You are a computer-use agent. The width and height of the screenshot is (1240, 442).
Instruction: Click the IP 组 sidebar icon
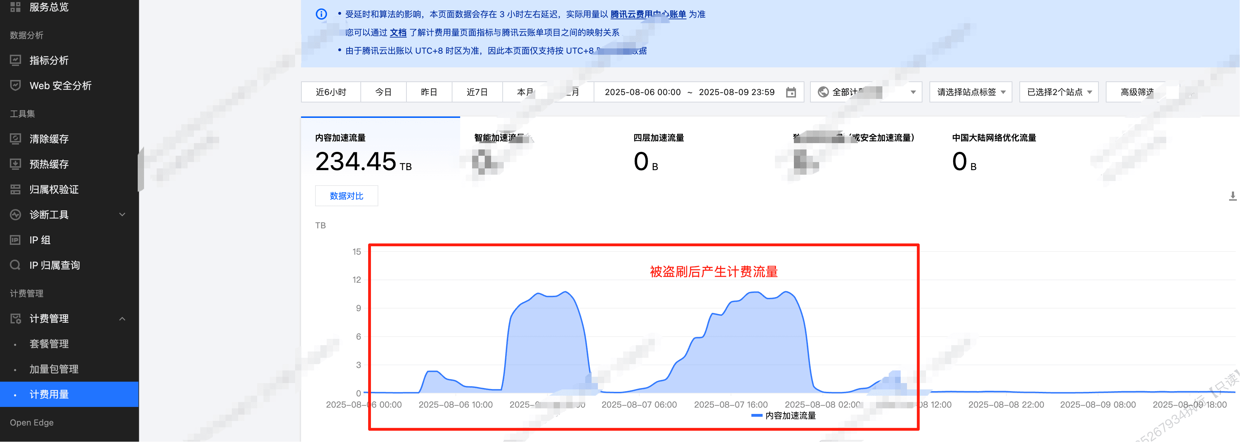pyautogui.click(x=16, y=240)
